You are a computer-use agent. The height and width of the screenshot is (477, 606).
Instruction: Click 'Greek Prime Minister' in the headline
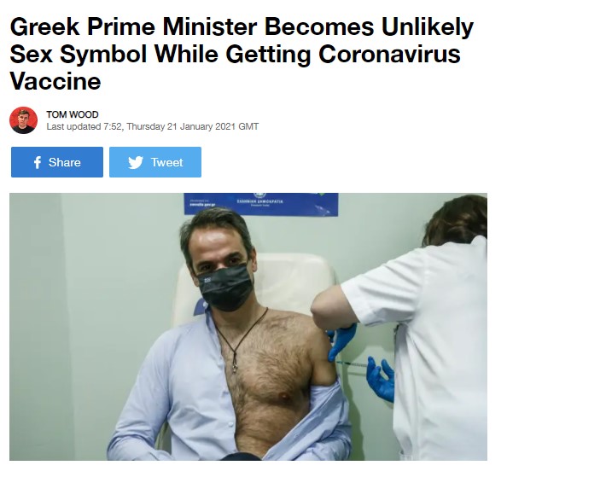click(133, 27)
